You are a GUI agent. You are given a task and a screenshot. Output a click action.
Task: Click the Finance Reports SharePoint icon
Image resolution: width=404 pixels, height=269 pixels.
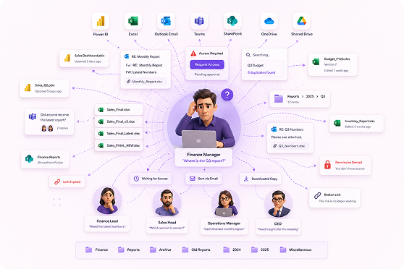point(29,159)
